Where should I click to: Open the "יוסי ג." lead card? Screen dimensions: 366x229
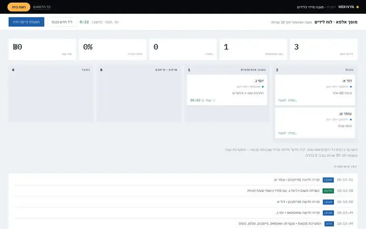(227, 90)
